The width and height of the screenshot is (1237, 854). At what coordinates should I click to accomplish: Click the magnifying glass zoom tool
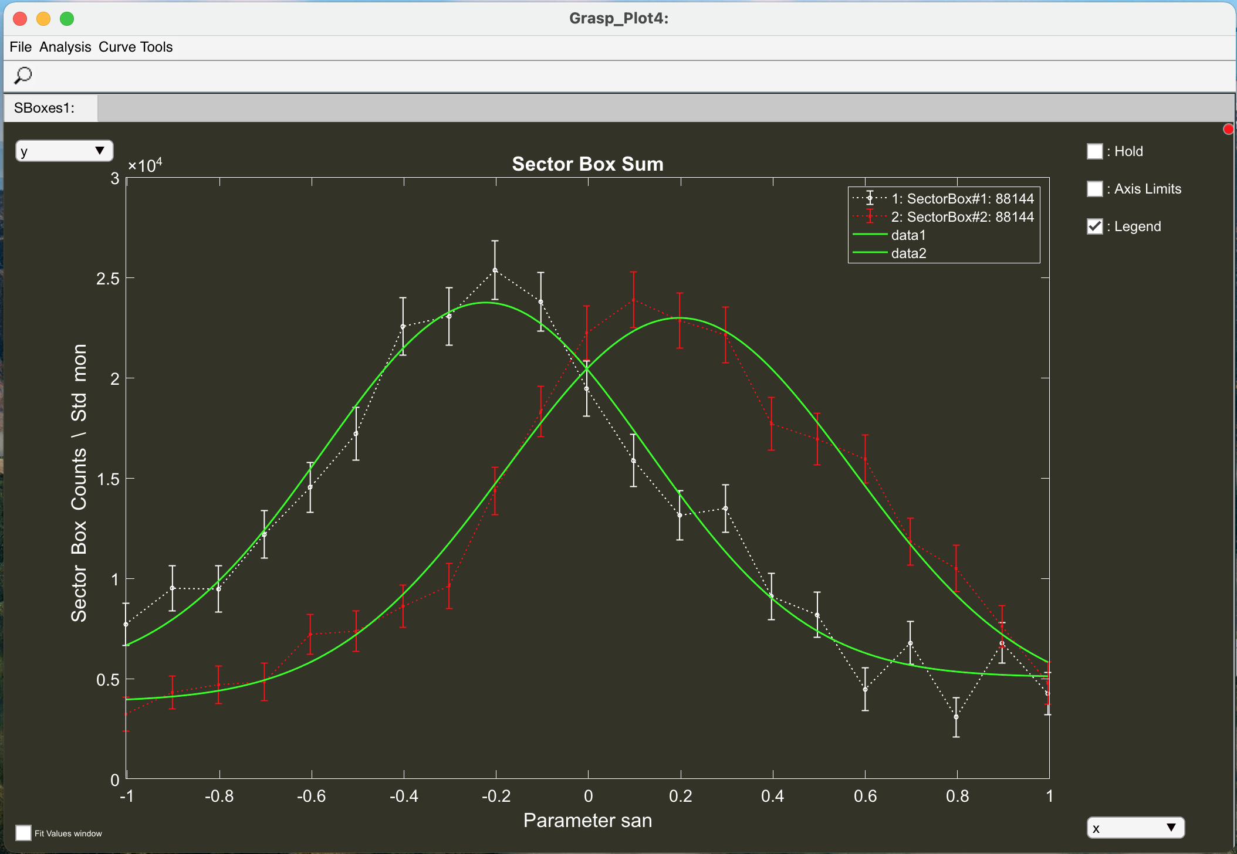23,75
